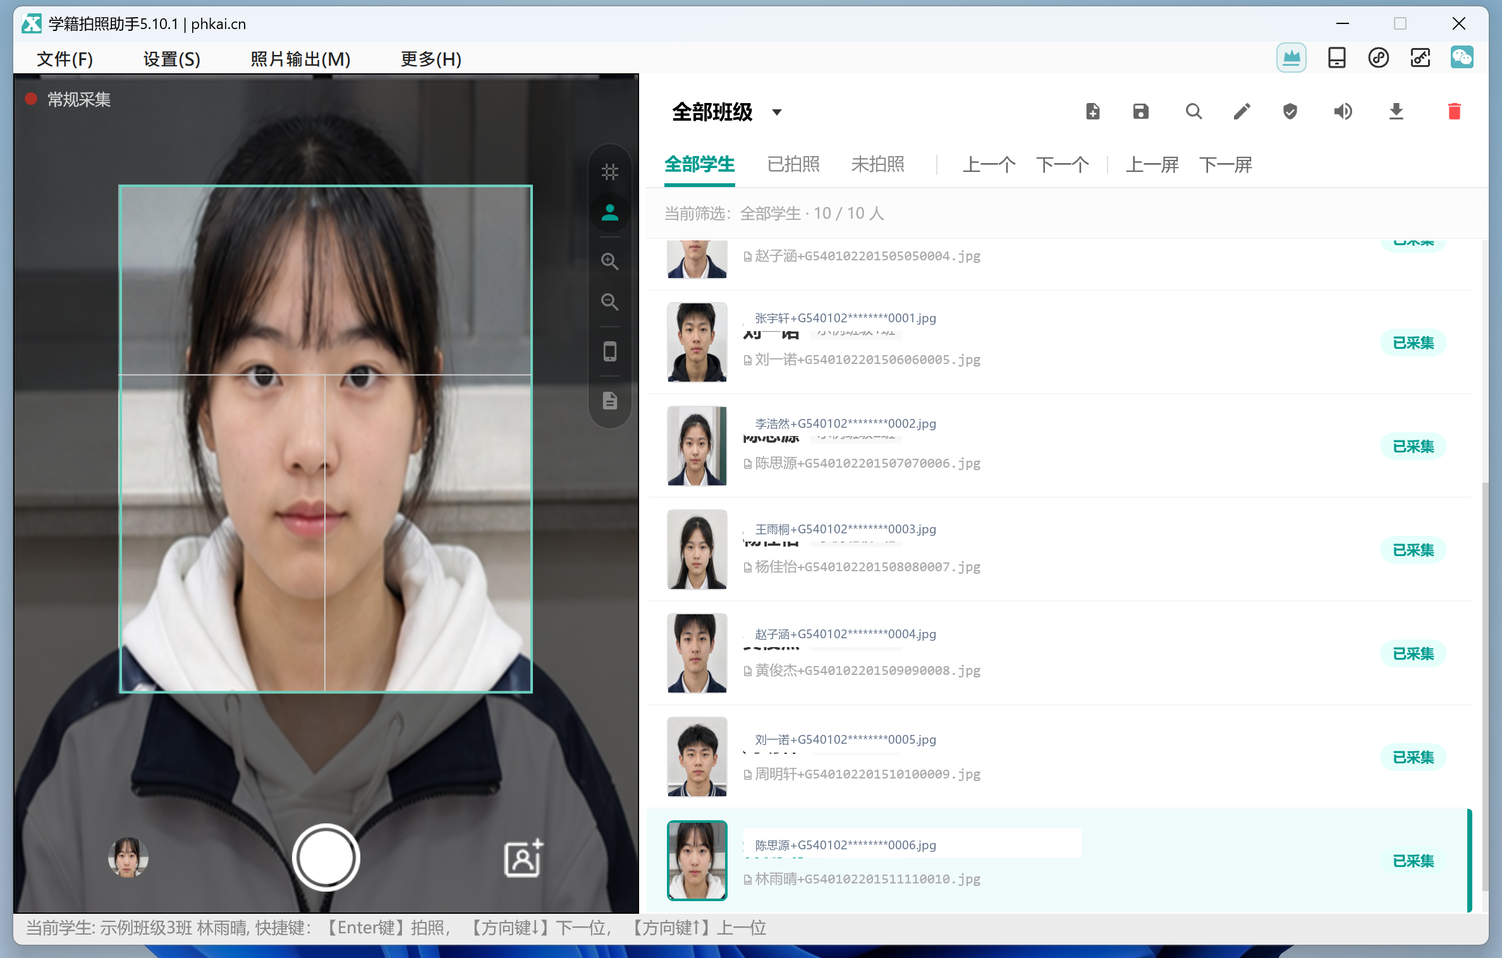
Task: Click filter status 全部学生 · 10 / 10 人
Action: pos(811,214)
